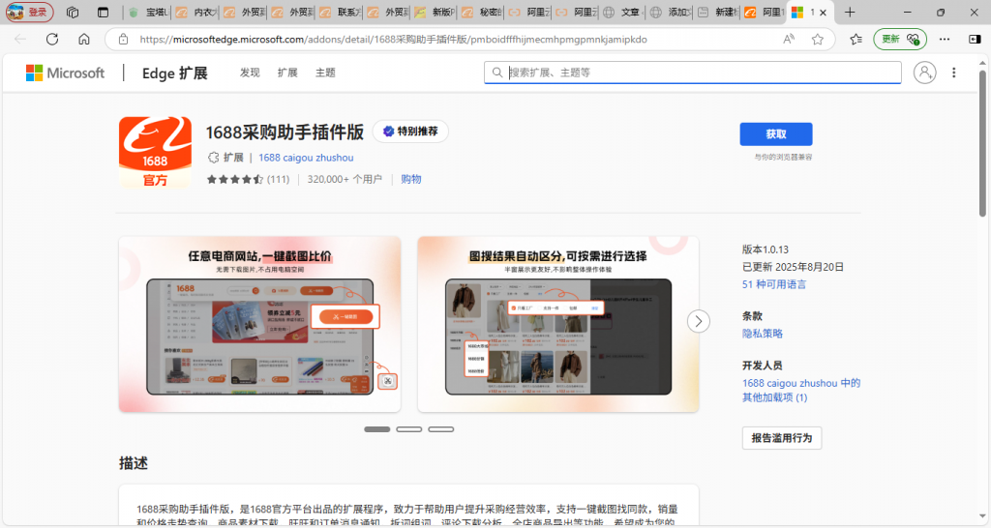Open the 发现 navigation item

[250, 73]
